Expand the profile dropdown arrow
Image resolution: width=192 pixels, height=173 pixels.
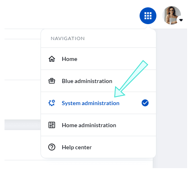click(x=181, y=20)
